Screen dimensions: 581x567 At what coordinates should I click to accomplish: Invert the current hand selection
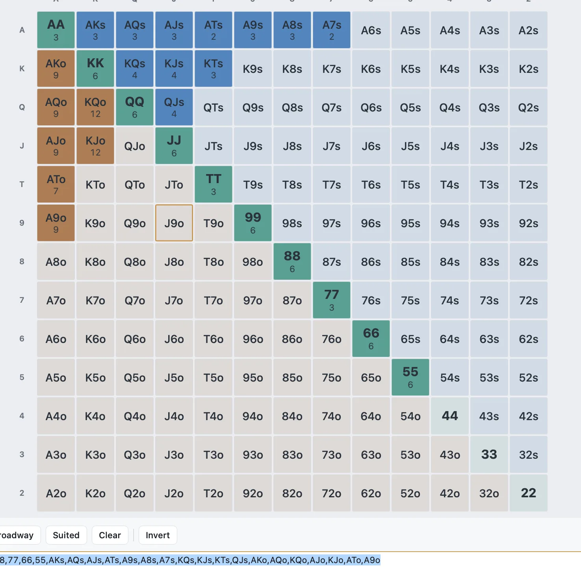(158, 535)
